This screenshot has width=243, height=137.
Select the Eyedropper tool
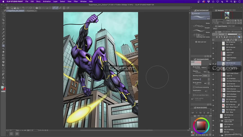point(3,33)
